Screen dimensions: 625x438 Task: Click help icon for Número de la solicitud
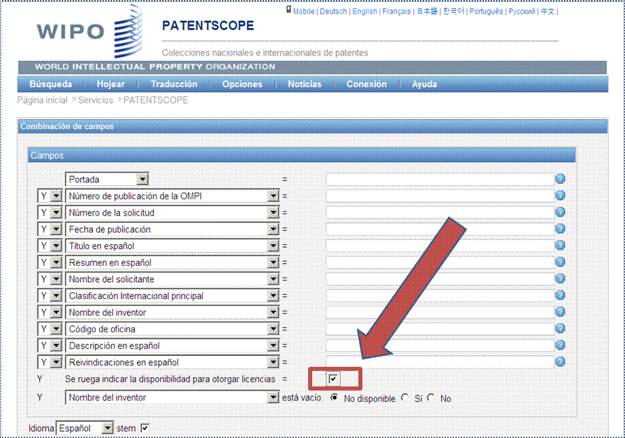click(x=560, y=213)
